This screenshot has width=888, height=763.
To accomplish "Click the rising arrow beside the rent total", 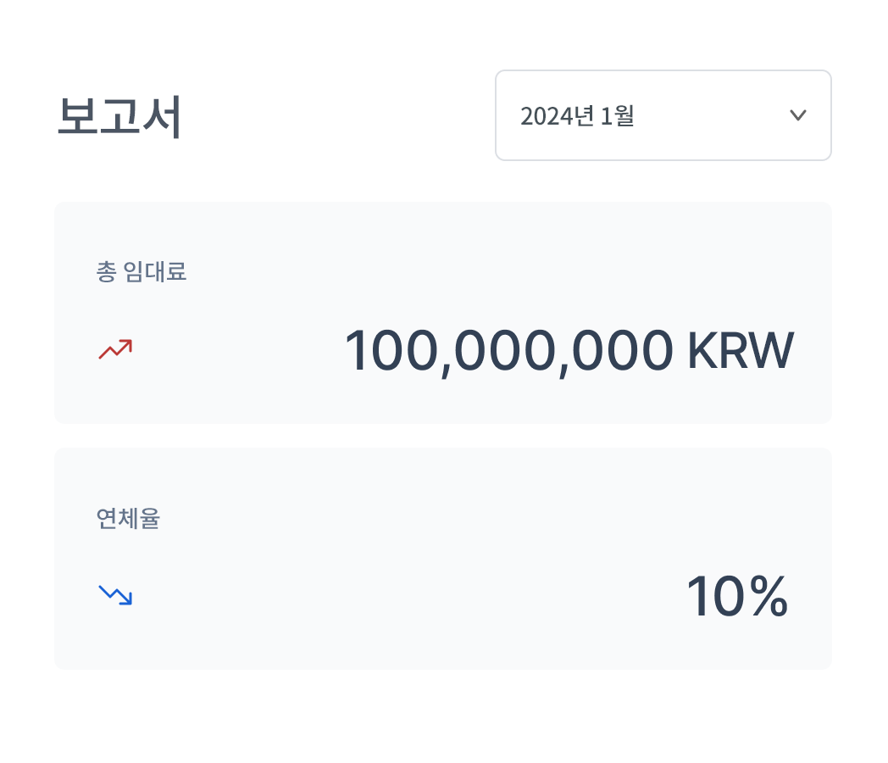I will point(115,348).
